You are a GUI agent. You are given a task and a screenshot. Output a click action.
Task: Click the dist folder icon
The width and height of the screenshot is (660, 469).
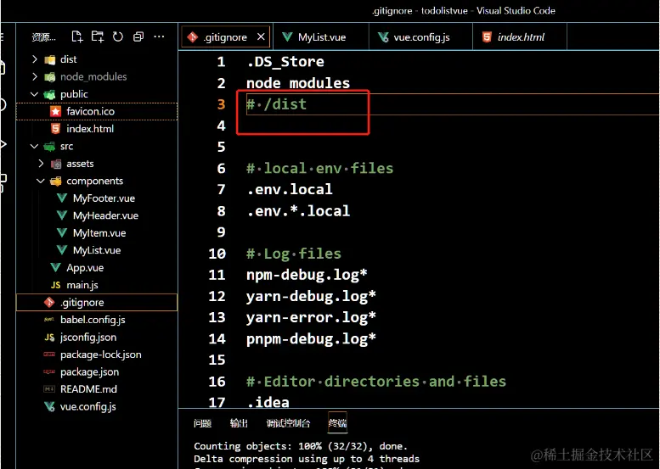49,59
